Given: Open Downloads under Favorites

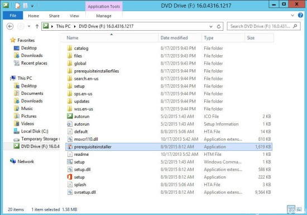Looking at the screenshot, I should (32, 55).
